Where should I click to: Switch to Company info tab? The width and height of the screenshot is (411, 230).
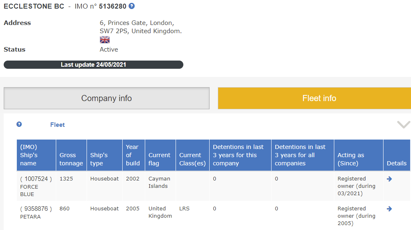(107, 98)
